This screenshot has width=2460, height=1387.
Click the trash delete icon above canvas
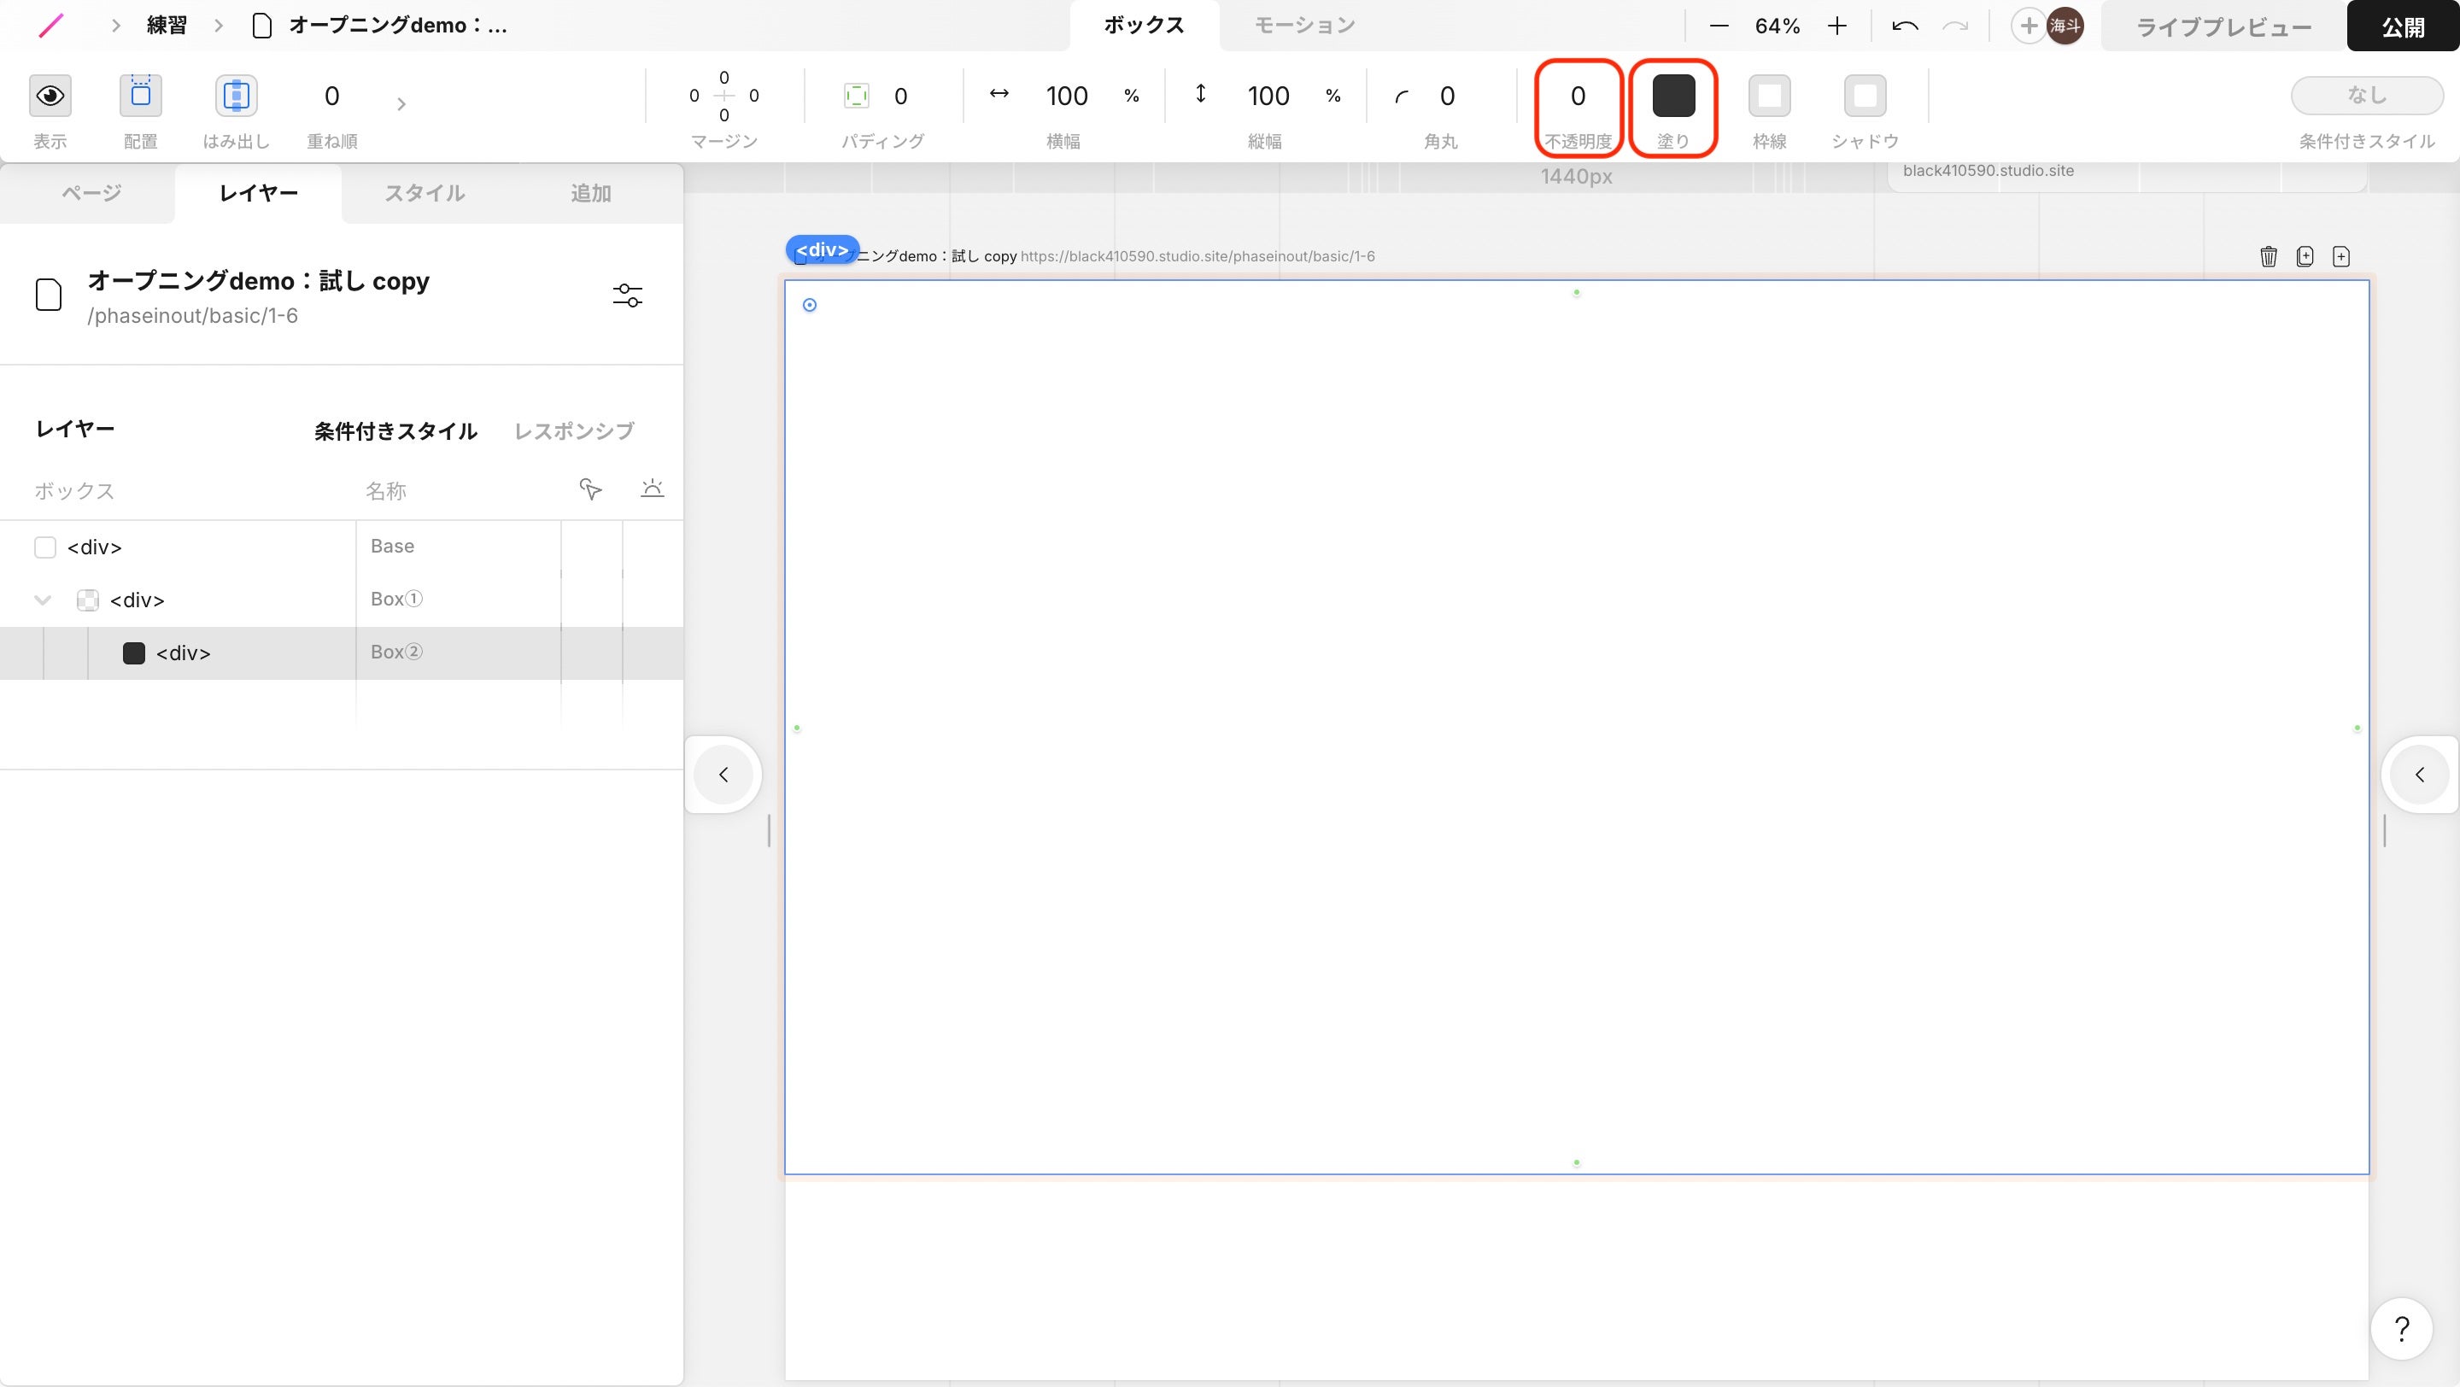(x=2268, y=256)
